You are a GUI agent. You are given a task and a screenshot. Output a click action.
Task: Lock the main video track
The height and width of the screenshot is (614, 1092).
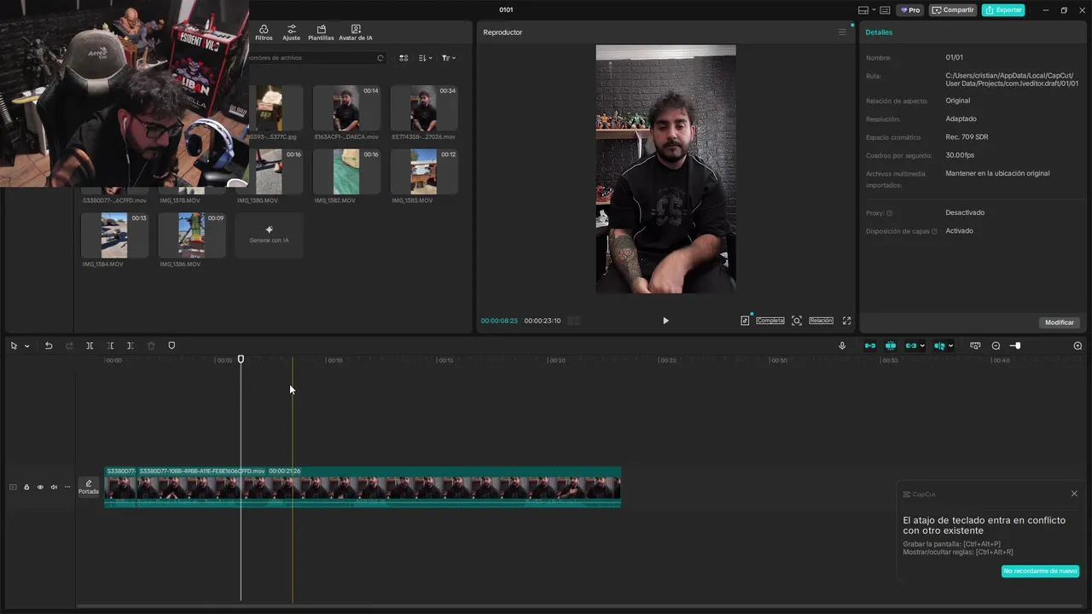pyautogui.click(x=26, y=487)
